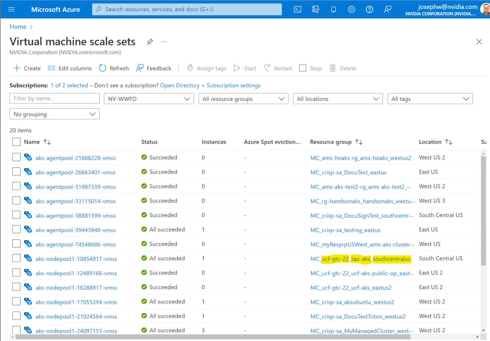The width and height of the screenshot is (490, 341).
Task: Select checkbox for aks-nodepool1-10854917-vmss row
Action: pos(16,259)
